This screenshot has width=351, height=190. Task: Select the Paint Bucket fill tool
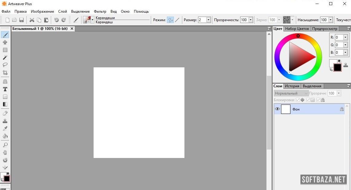[5, 136]
